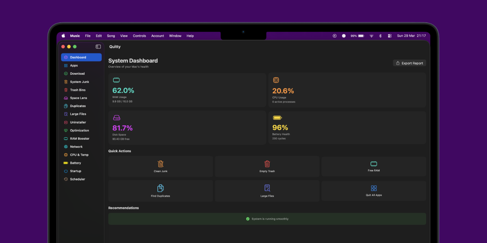Click the '230 cycles' value
The image size is (487, 243).
point(279,139)
